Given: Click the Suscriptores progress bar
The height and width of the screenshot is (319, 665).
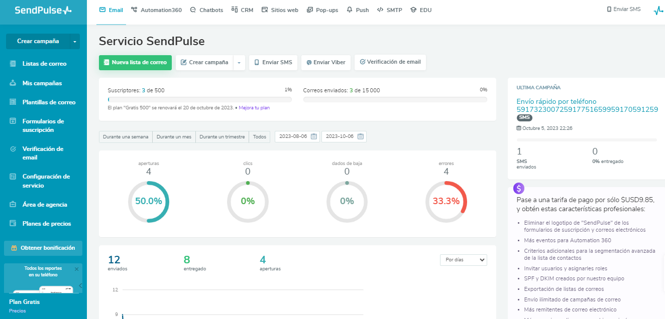Looking at the screenshot, I should tap(200, 99).
